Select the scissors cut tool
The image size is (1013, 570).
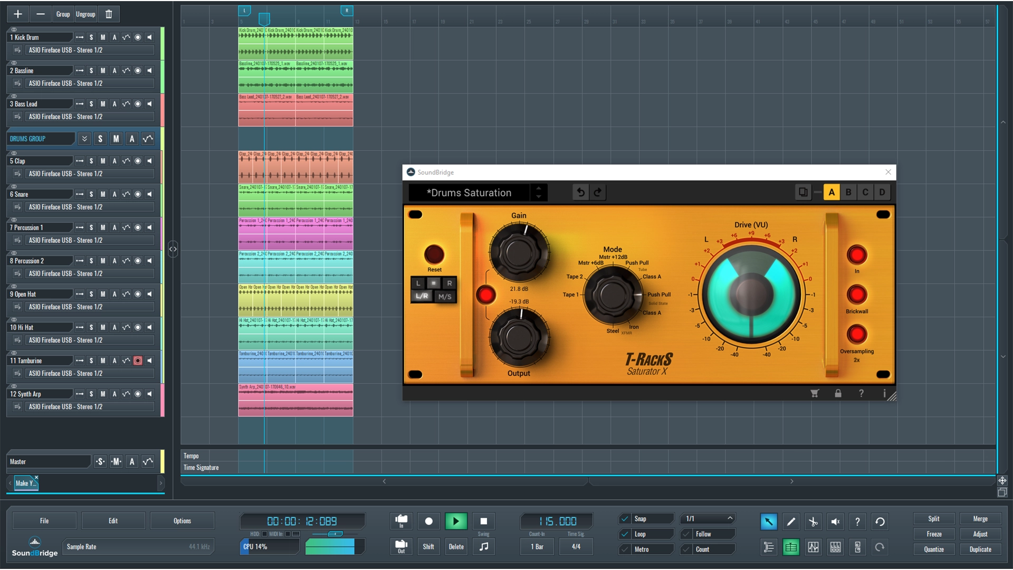pyautogui.click(x=813, y=522)
